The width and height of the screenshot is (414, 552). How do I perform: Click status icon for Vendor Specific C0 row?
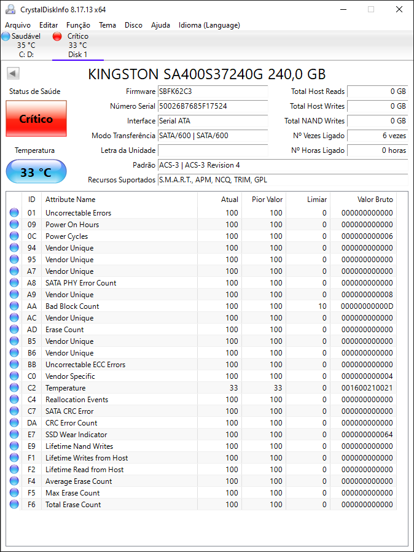[14, 376]
